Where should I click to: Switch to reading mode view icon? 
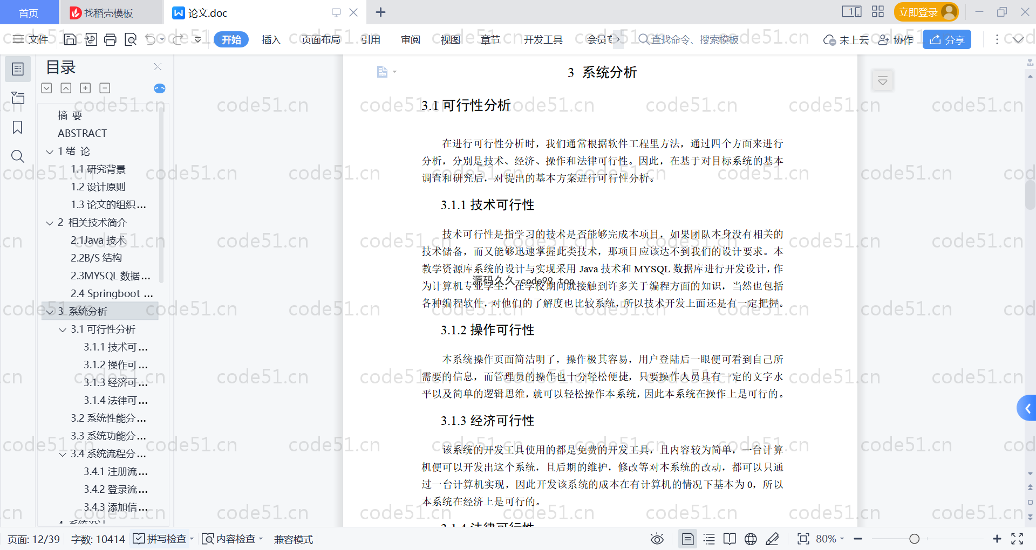[x=730, y=539]
